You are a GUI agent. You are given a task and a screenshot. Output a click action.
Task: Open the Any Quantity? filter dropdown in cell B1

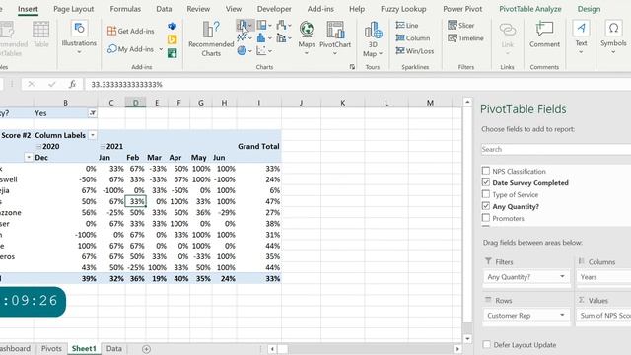(x=93, y=113)
